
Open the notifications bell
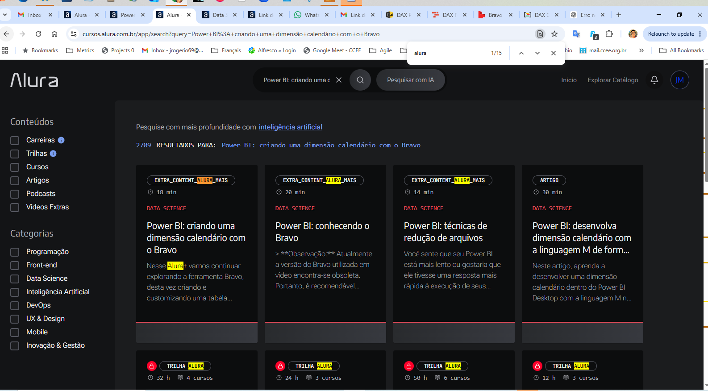[654, 80]
